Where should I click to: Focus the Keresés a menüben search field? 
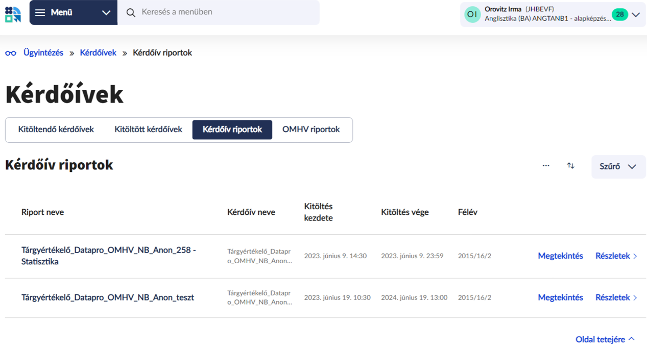click(x=219, y=12)
